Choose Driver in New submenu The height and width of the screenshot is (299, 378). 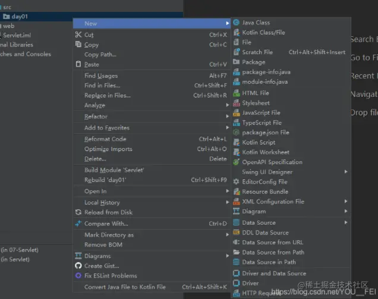(x=291, y=283)
